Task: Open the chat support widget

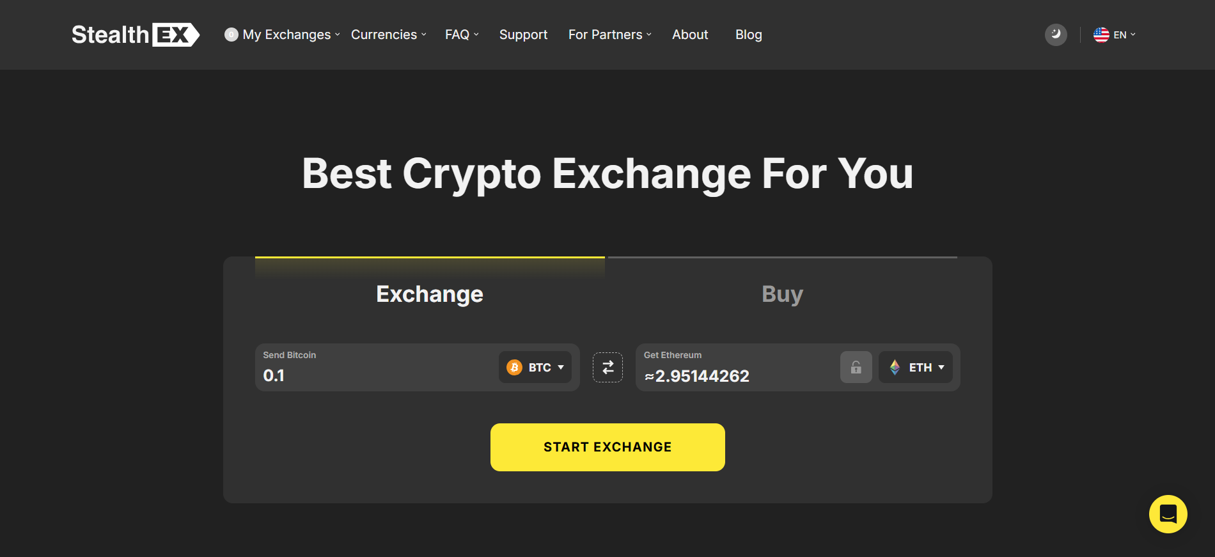Action: tap(1168, 514)
